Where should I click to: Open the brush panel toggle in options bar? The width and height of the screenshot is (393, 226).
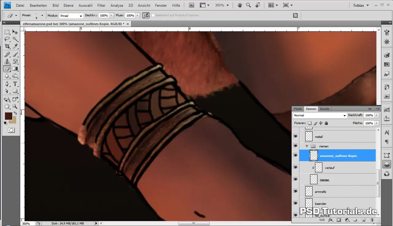pos(295,15)
